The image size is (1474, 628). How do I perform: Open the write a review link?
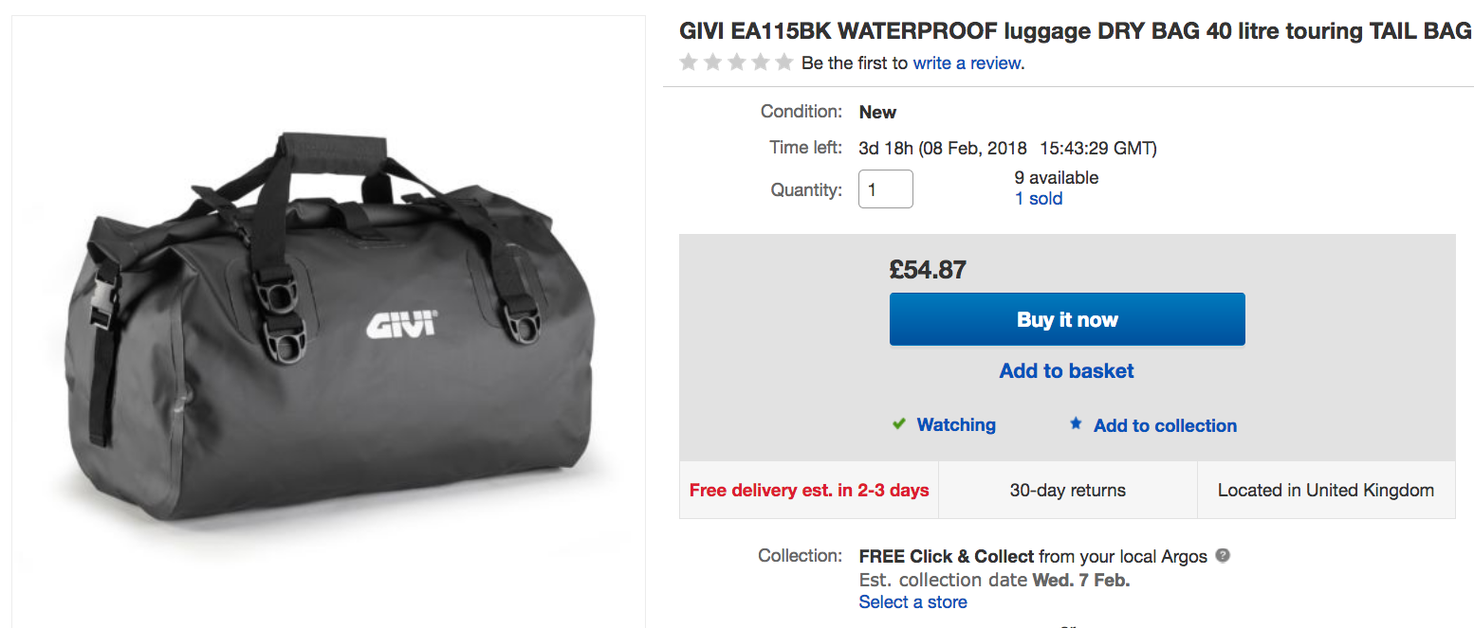tap(967, 63)
